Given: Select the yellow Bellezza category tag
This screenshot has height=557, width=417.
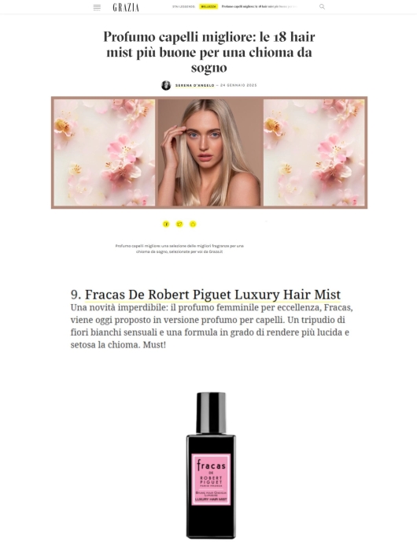Looking at the screenshot, I should pos(208,7).
